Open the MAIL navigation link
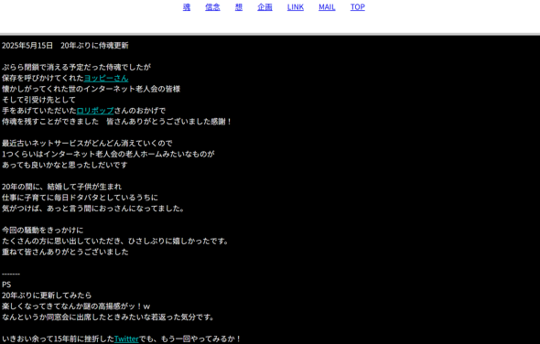 327,7
